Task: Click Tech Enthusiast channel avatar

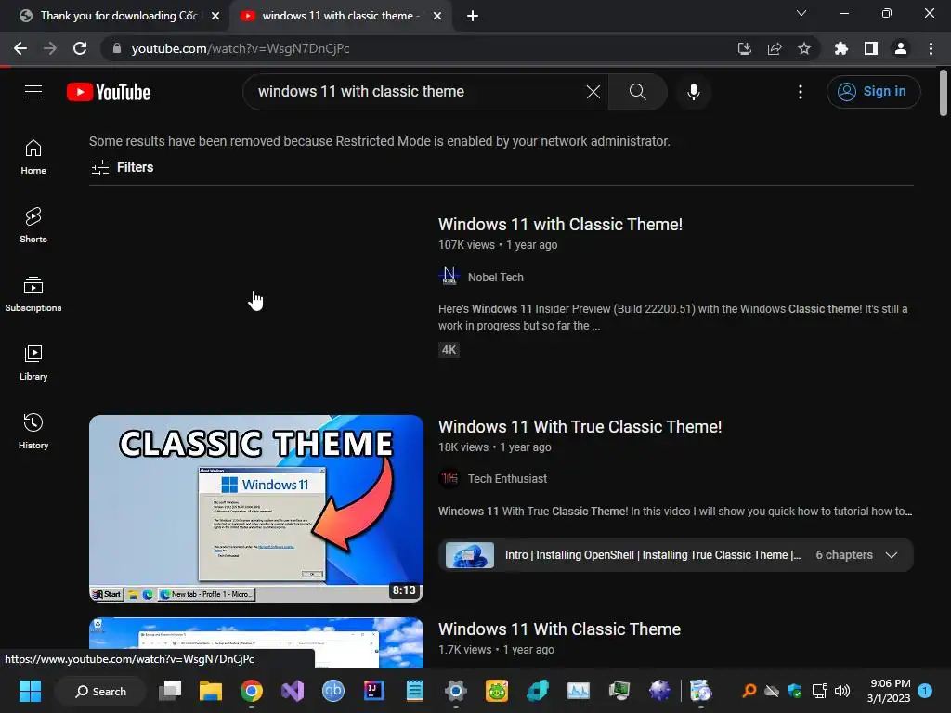Action: [449, 478]
